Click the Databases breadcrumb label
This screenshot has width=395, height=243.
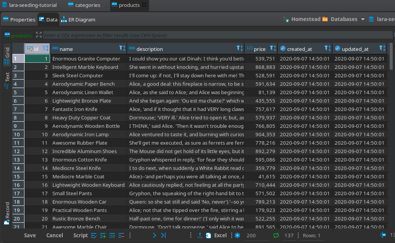(344, 19)
